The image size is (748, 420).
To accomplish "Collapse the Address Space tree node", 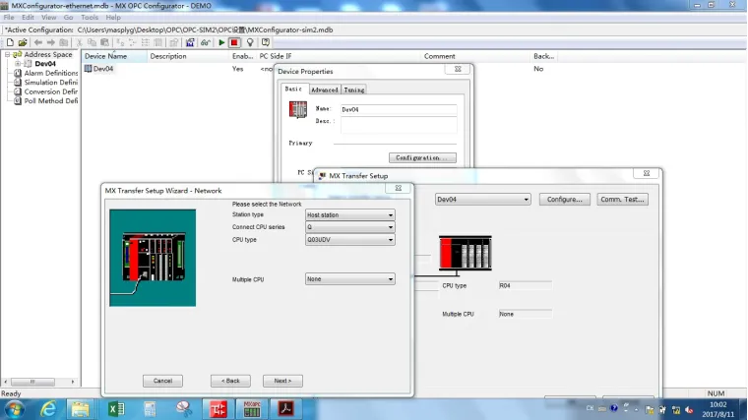I will tap(8, 54).
